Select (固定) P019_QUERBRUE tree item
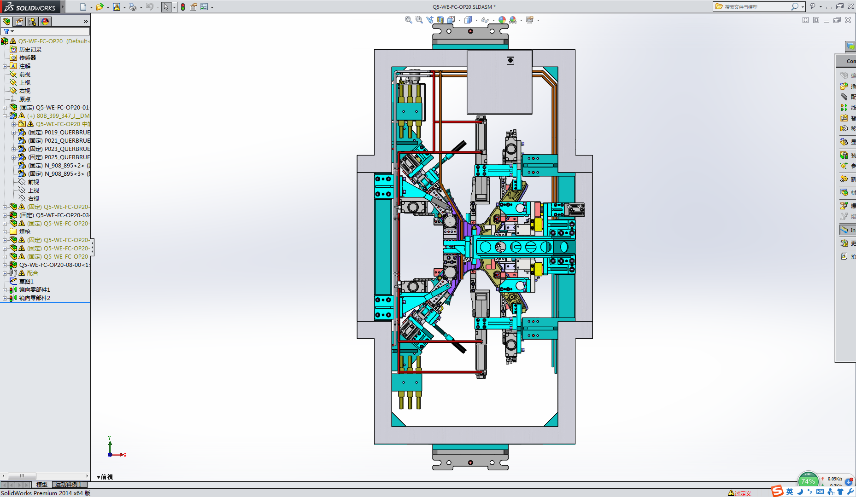 coord(59,133)
